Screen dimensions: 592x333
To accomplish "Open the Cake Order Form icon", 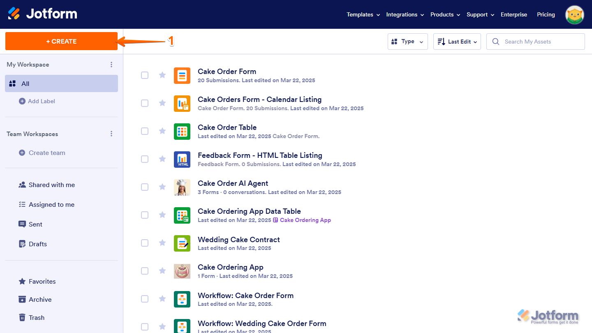I will click(x=182, y=75).
